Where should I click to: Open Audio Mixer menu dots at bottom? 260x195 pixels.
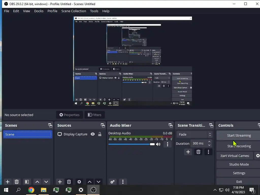pos(123,182)
